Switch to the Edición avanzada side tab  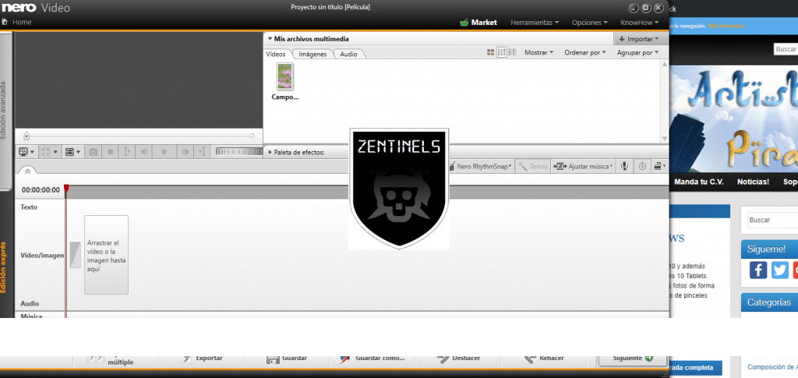pyautogui.click(x=4, y=111)
